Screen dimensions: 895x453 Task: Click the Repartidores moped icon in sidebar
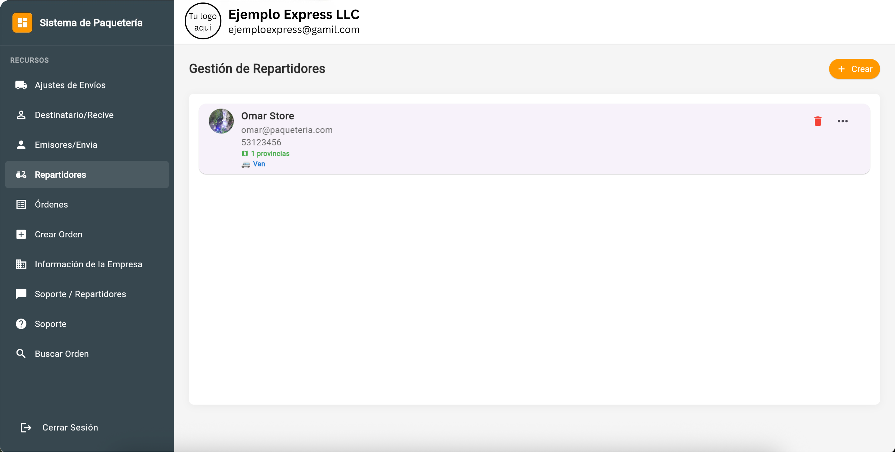tap(21, 175)
